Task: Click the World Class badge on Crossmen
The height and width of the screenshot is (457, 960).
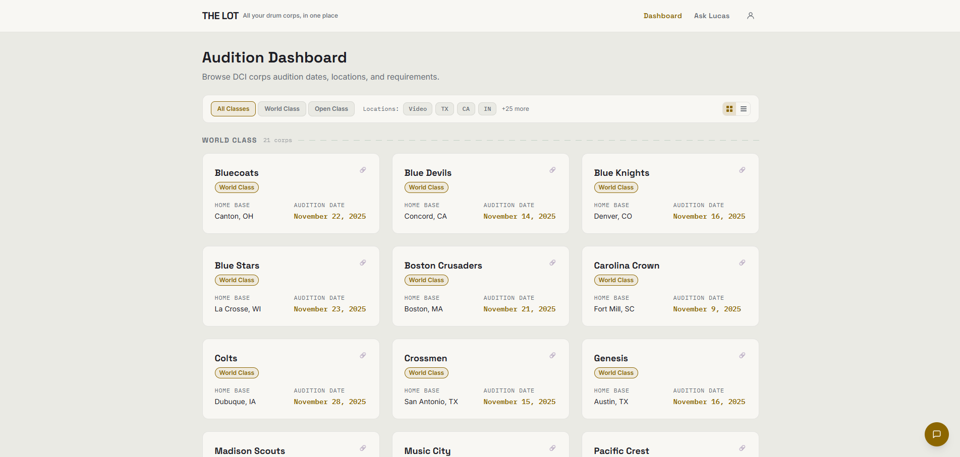Action: pyautogui.click(x=426, y=373)
